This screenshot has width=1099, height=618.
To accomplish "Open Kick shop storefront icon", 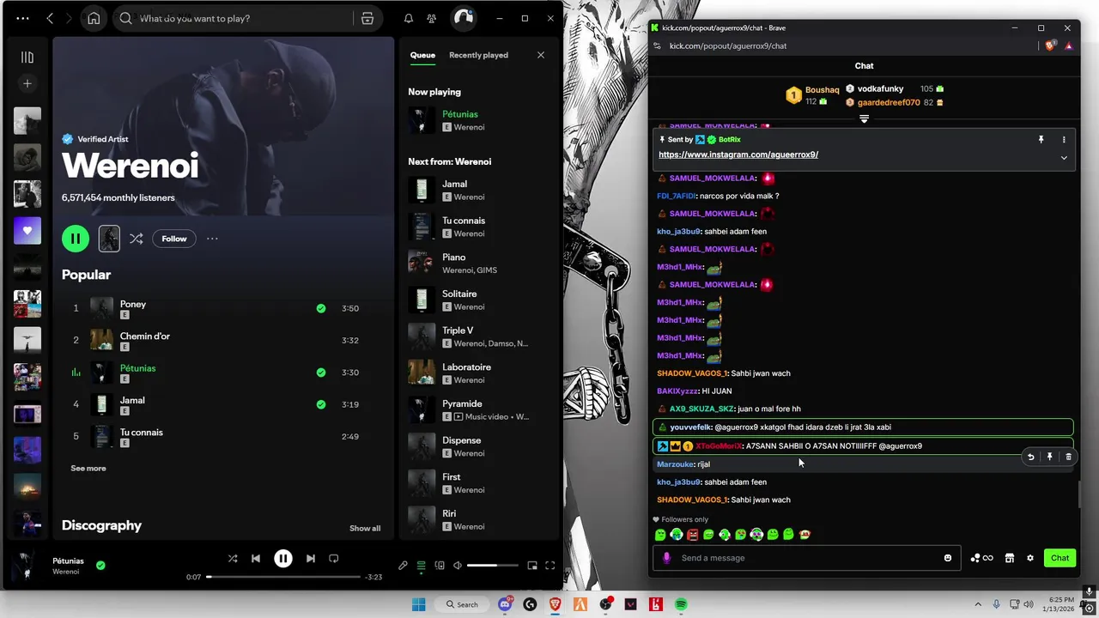I will pos(1010,558).
